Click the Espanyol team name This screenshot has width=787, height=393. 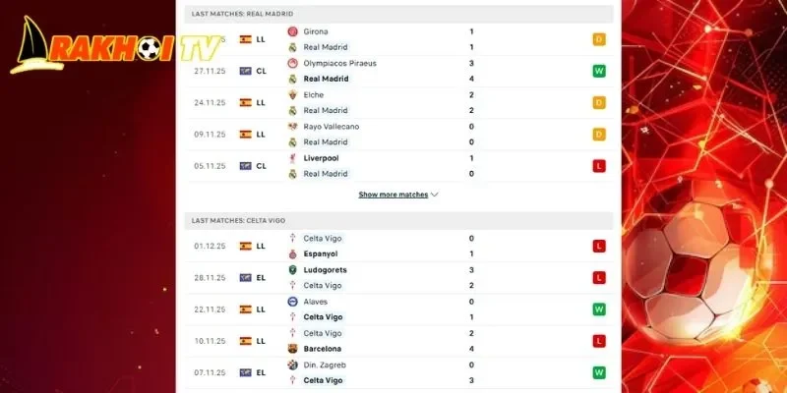[x=320, y=253]
